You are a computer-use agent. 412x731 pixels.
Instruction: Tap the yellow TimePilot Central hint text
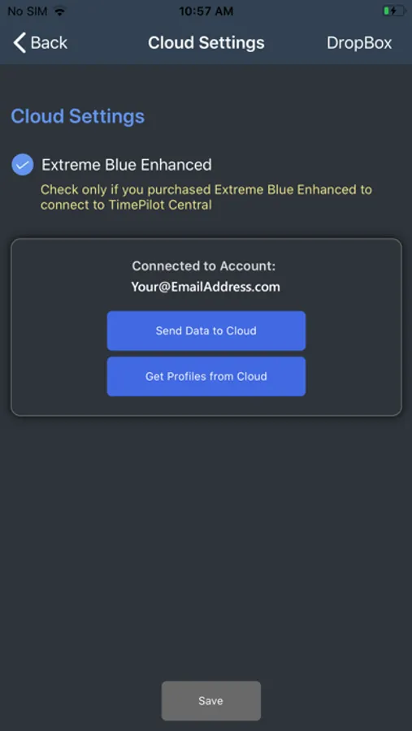206,197
